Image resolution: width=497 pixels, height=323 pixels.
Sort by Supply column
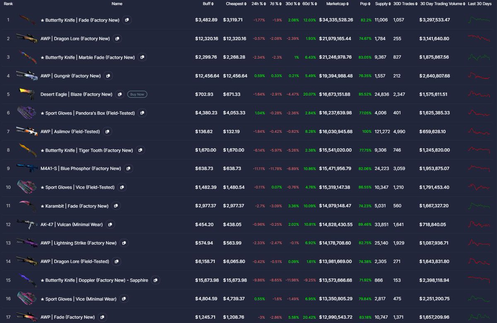383,4
